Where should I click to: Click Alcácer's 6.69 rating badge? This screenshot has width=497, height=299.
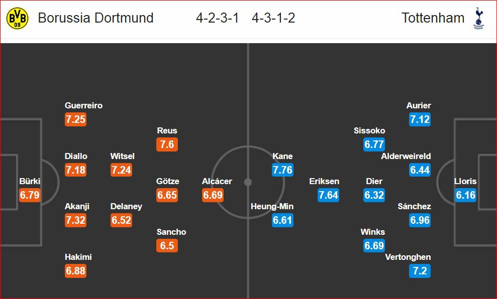(x=213, y=195)
